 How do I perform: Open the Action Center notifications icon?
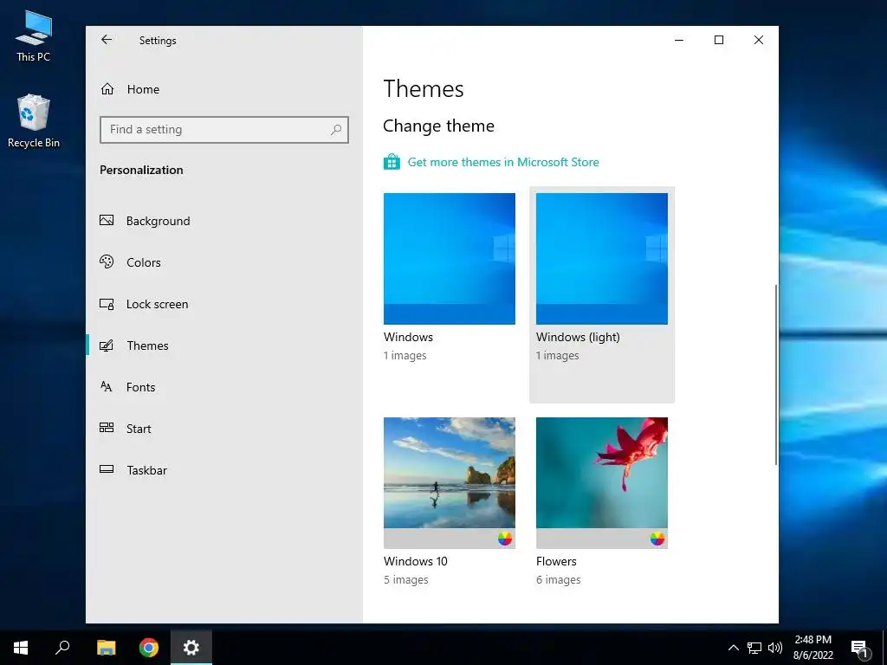[860, 649]
